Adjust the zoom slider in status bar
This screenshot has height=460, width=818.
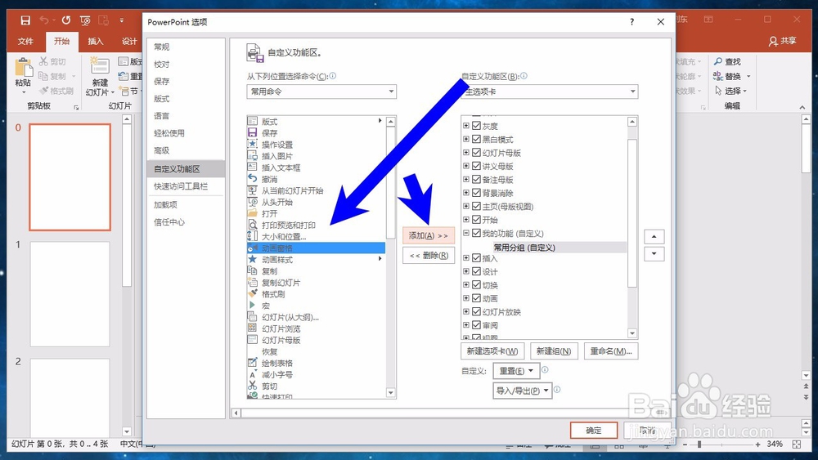699,444
